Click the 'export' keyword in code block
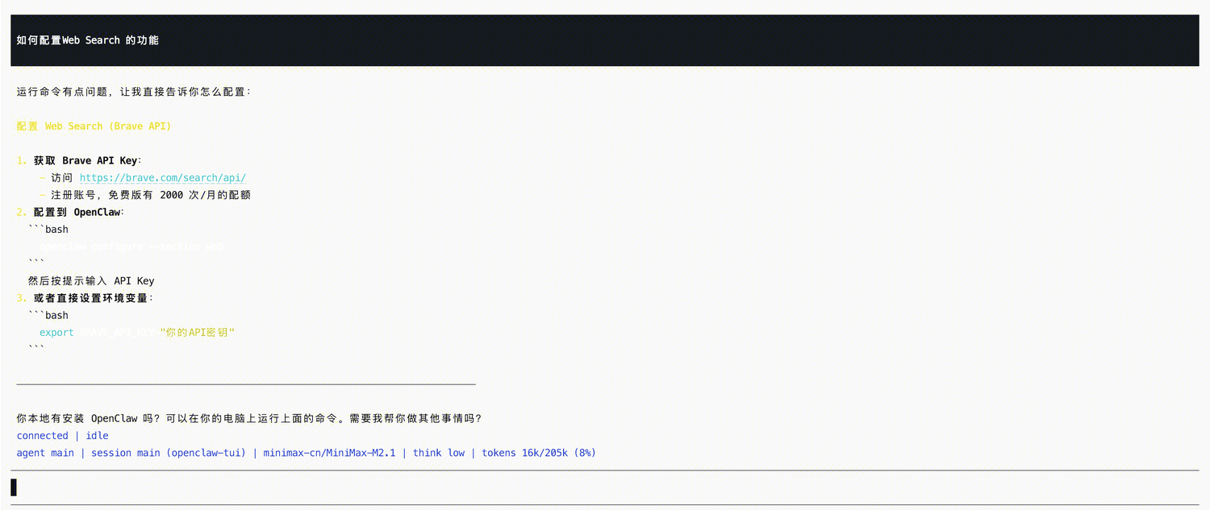 (x=56, y=333)
